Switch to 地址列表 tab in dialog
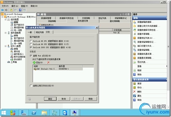171x117 pixels. [x=40, y=32]
